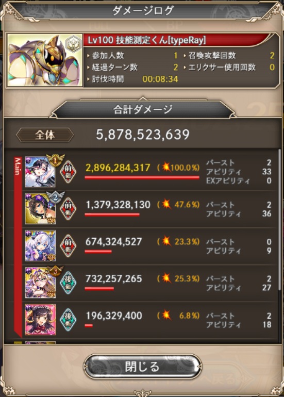Select the white-haired third character portrait
Viewport: 284px width, 397px height.
(40, 245)
